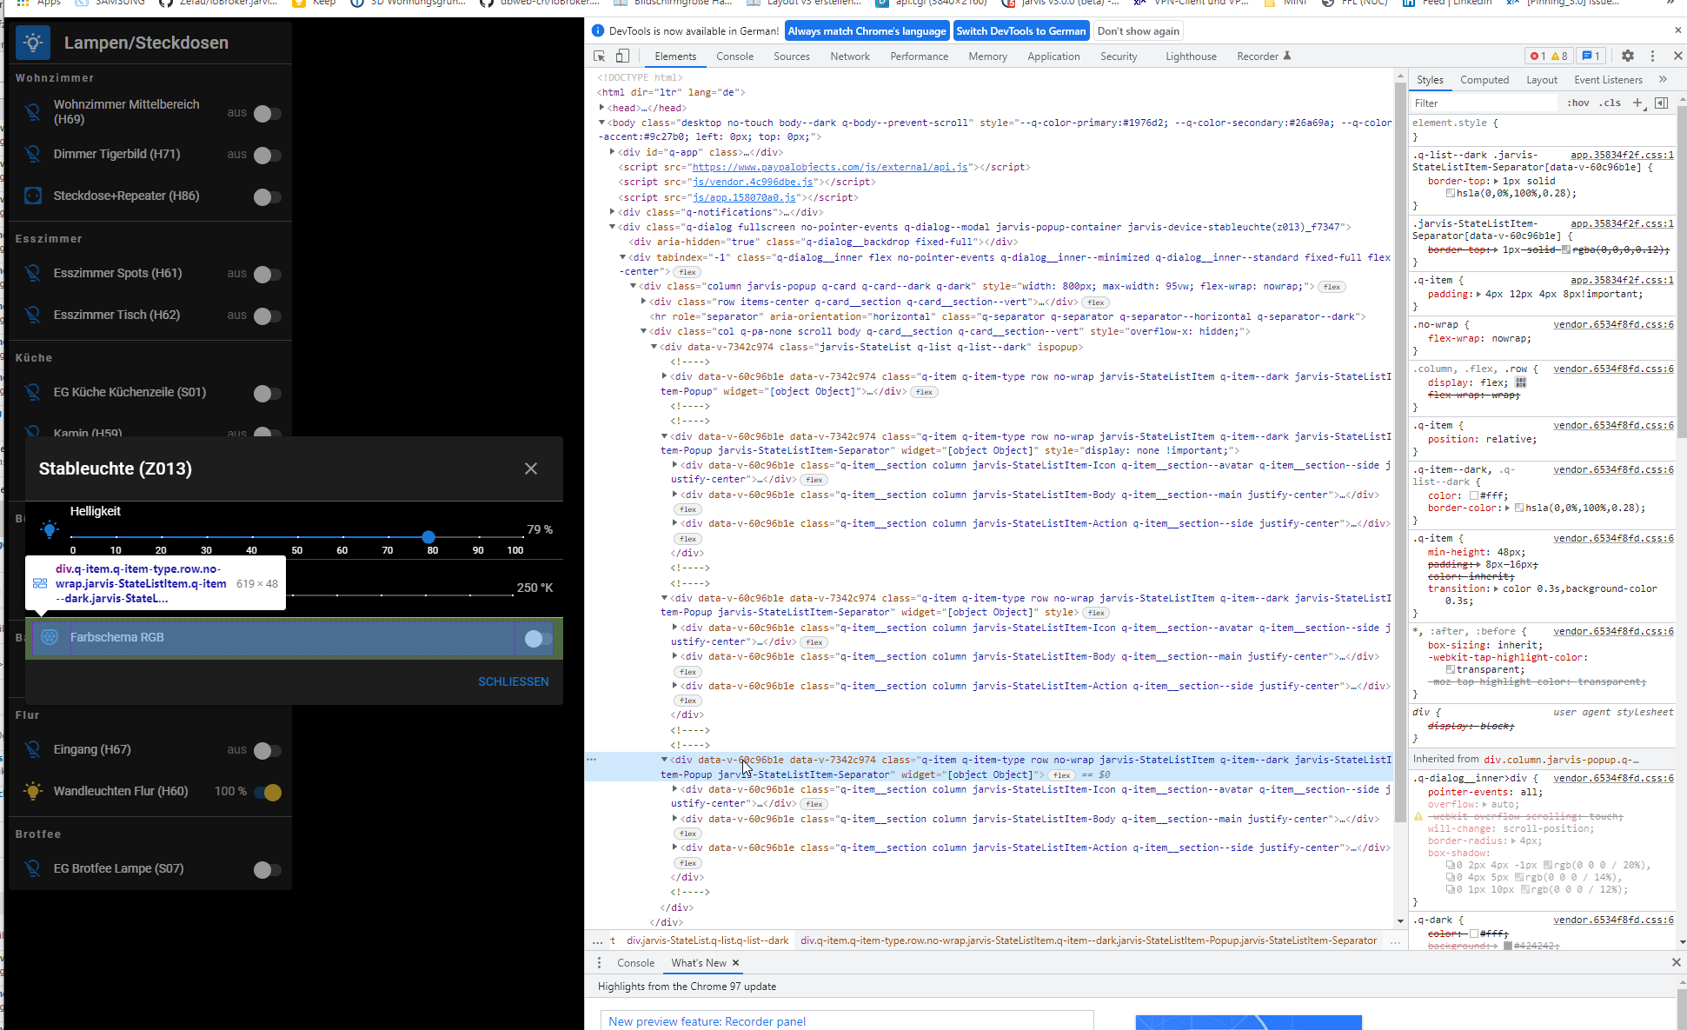Image resolution: width=1687 pixels, height=1030 pixels.
Task: Toggle Steckdose+Repeater (H86) switch
Action: [x=267, y=196]
